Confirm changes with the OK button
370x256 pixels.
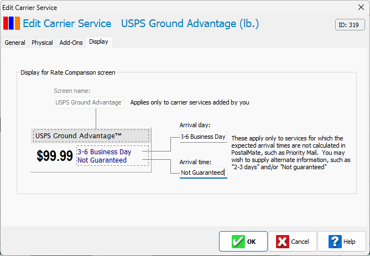243,242
